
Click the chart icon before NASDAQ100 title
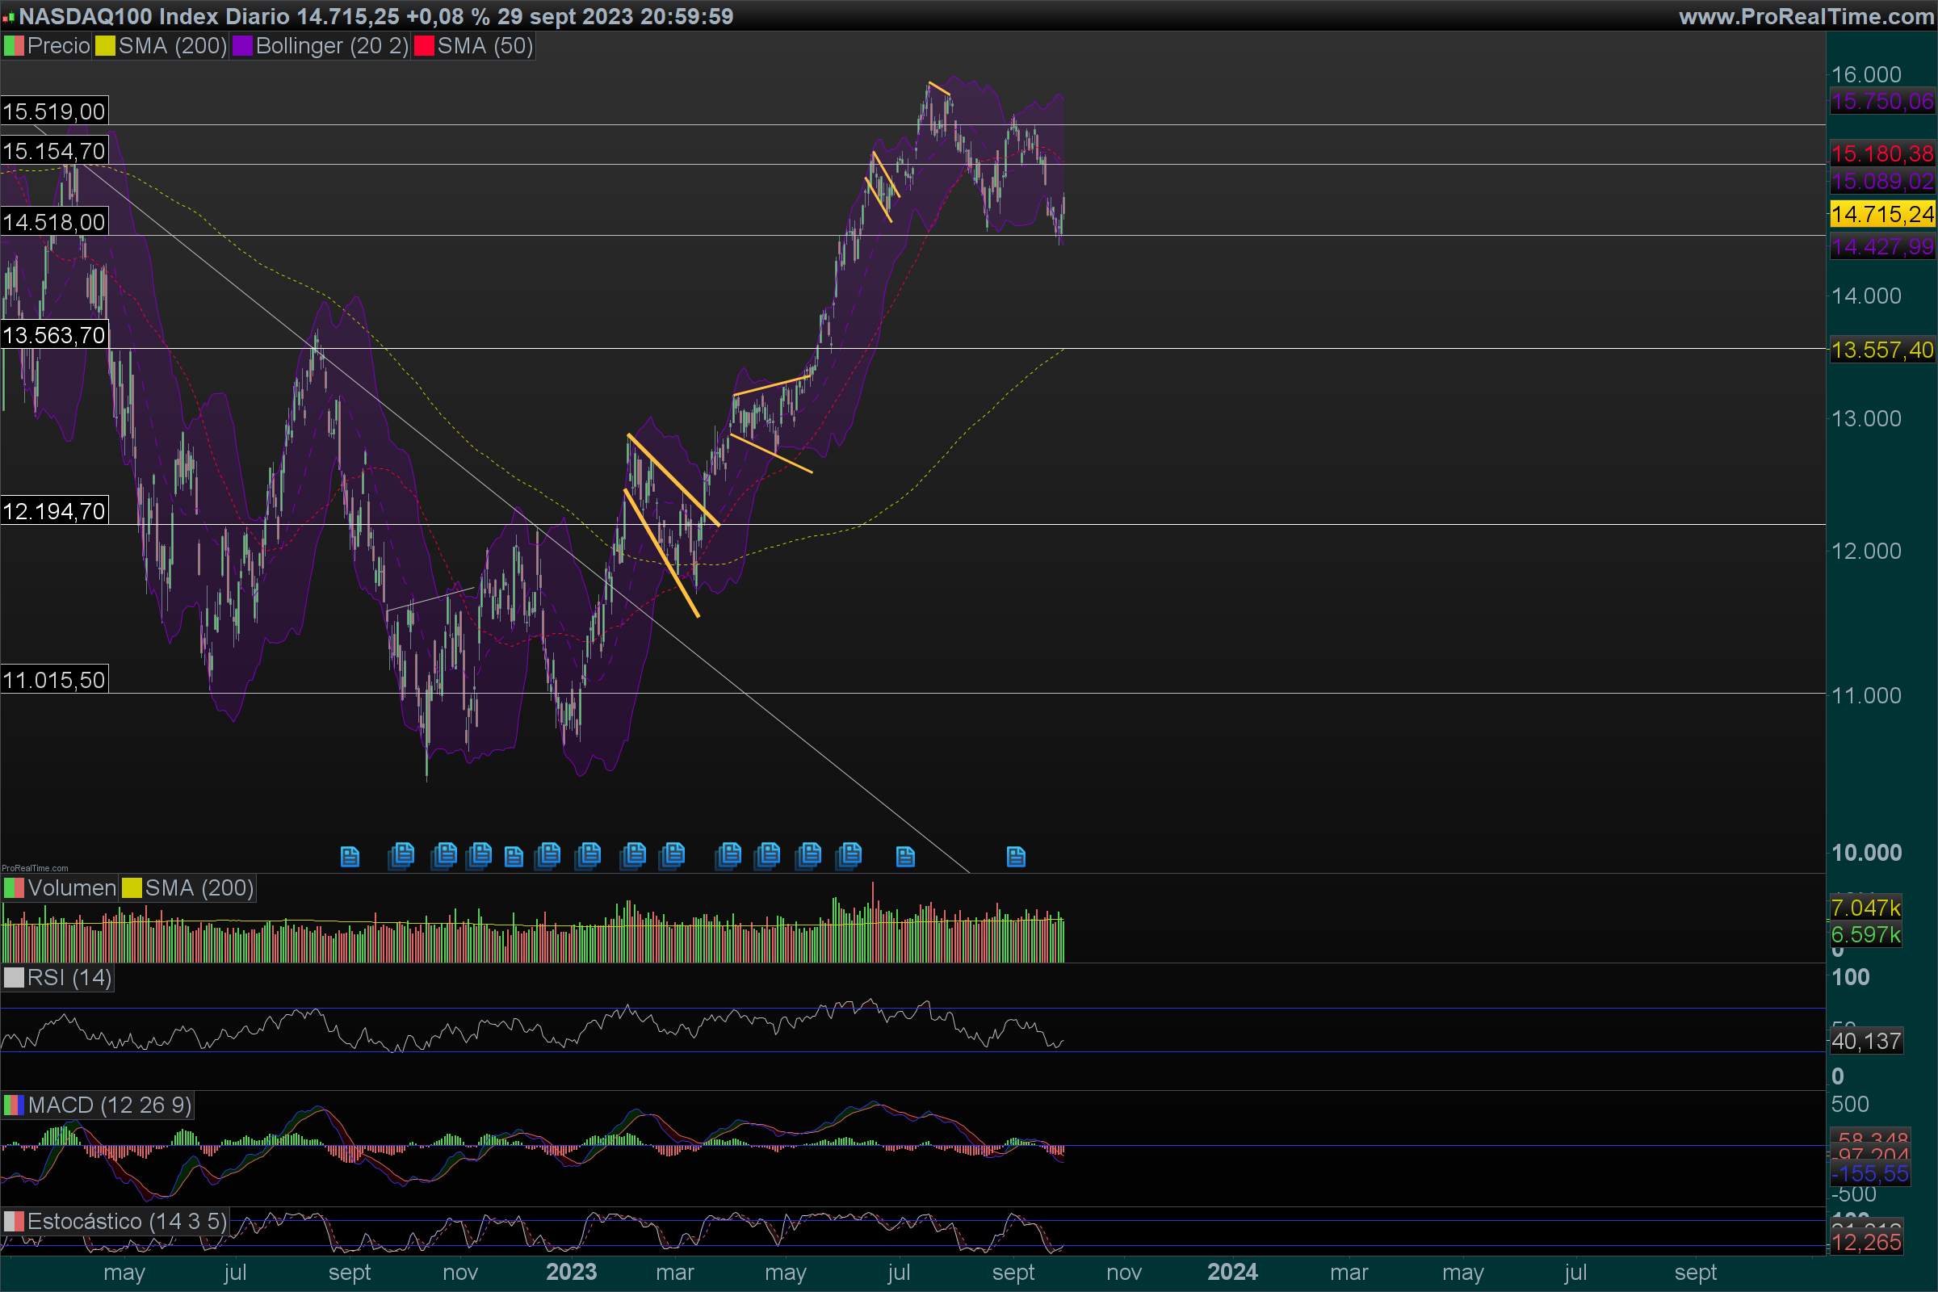tap(8, 17)
